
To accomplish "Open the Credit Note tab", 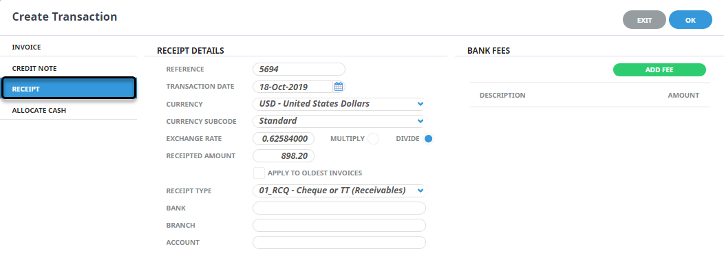I will pos(68,68).
